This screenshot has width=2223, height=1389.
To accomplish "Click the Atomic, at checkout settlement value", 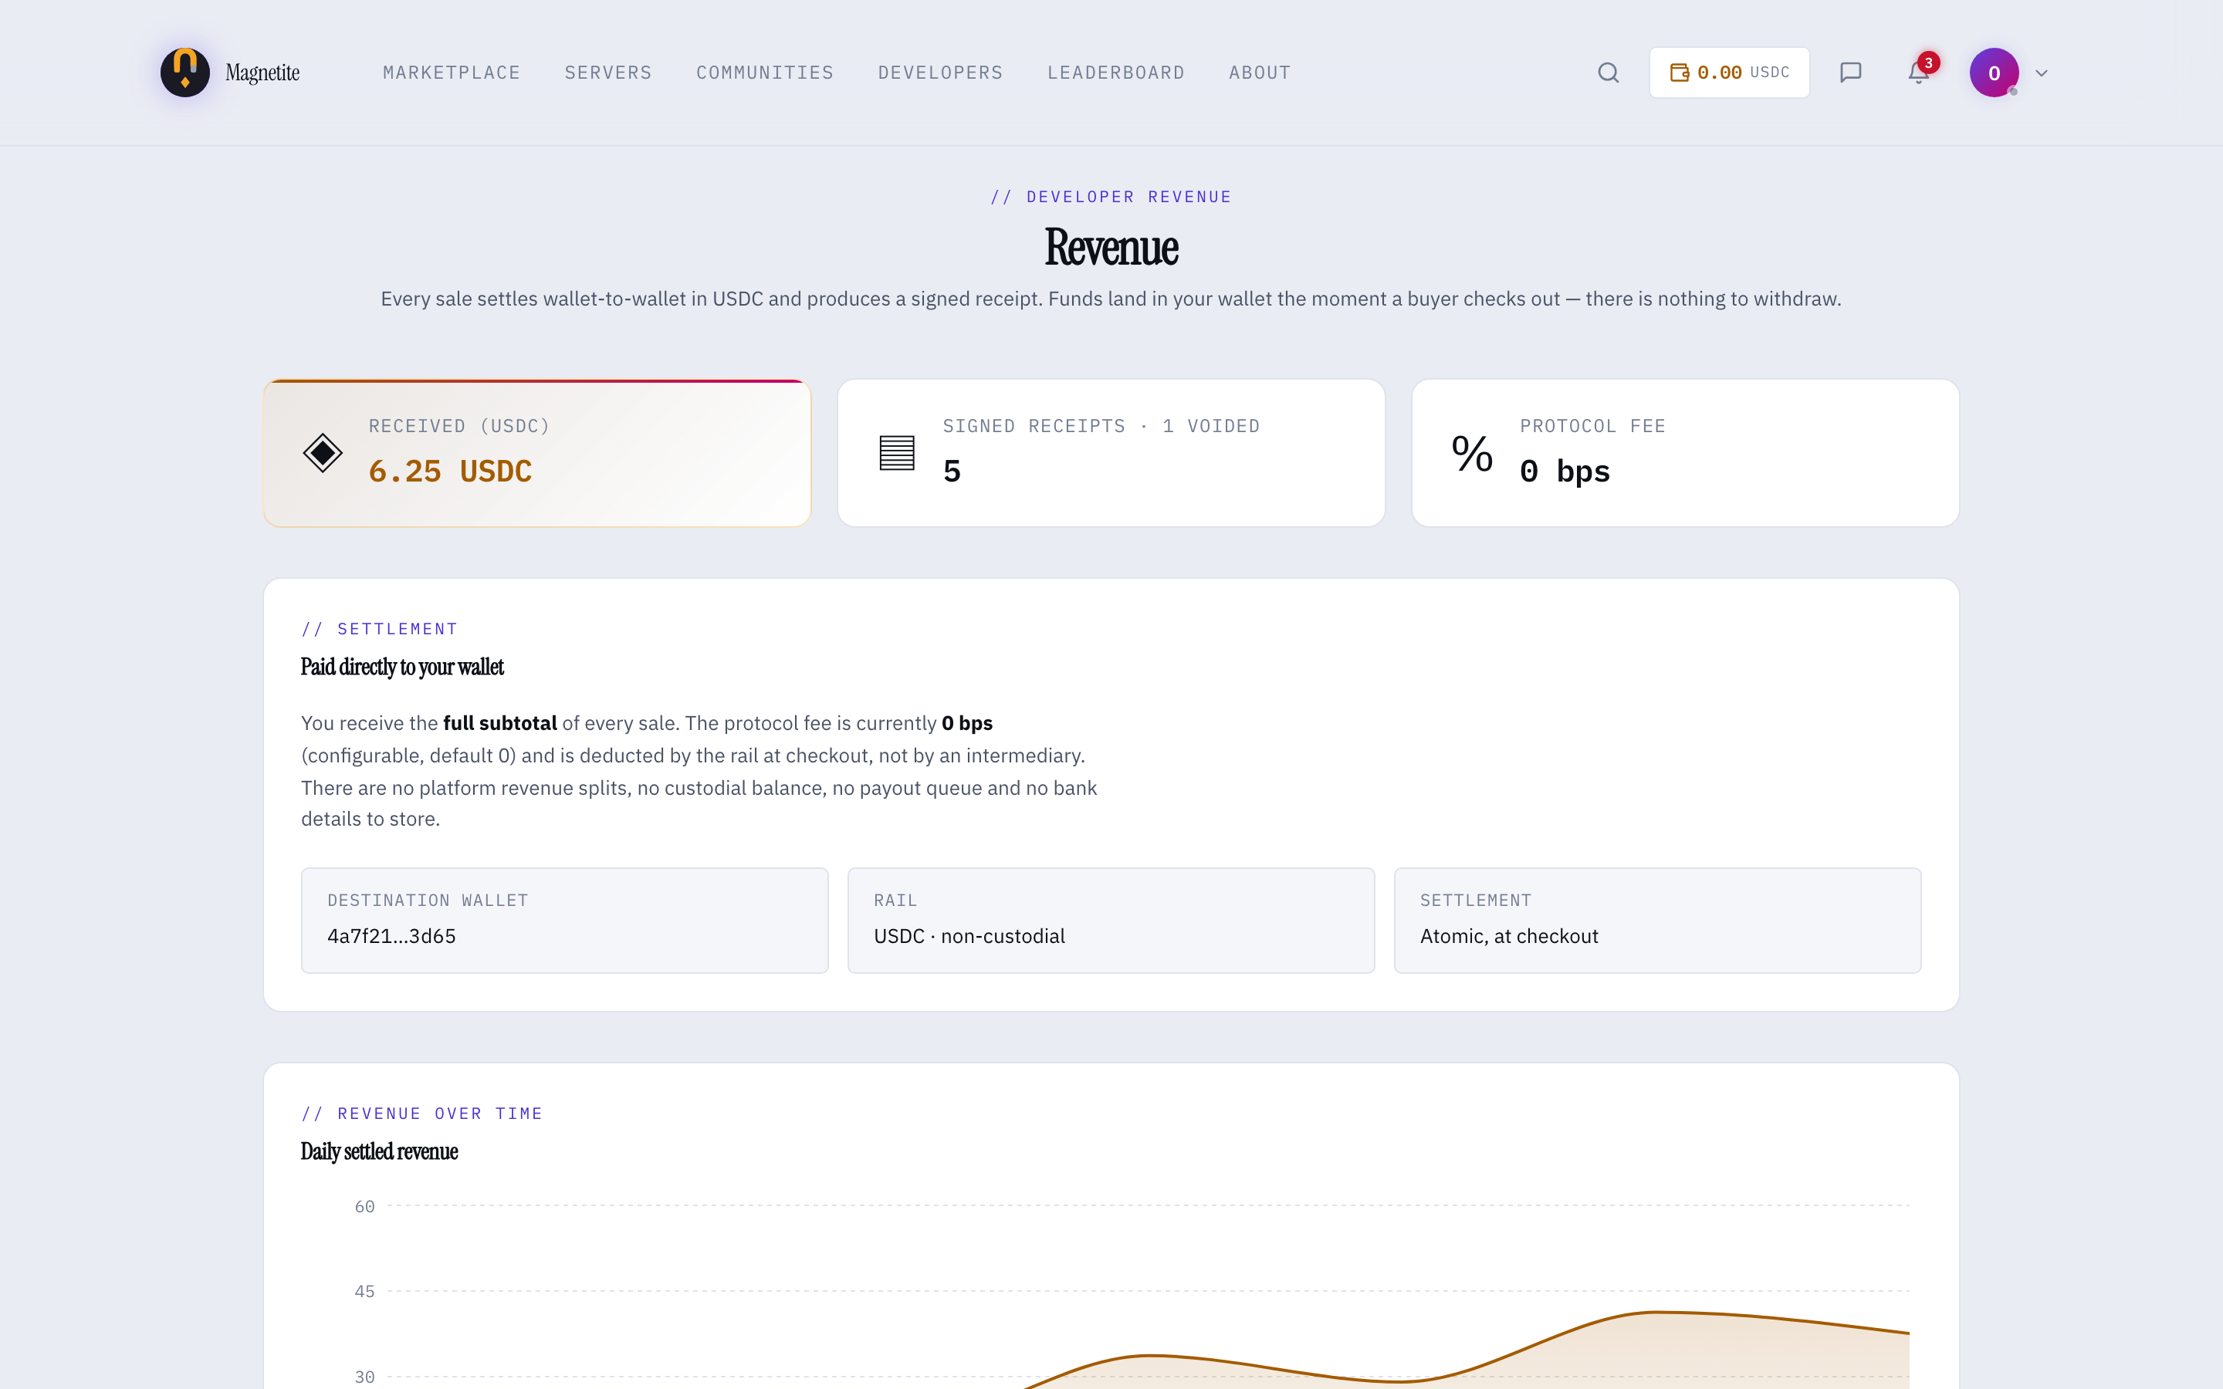I will pos(1509,936).
